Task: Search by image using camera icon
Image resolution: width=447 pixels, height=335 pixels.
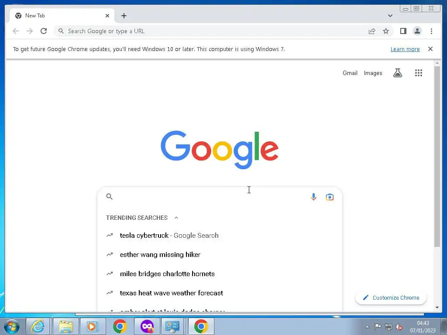Action: [x=330, y=197]
